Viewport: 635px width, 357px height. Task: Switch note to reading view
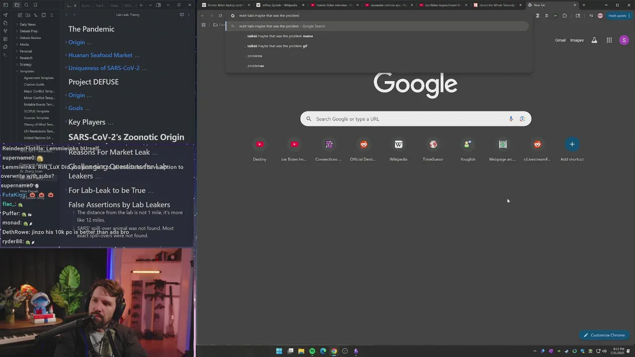[x=182, y=15]
